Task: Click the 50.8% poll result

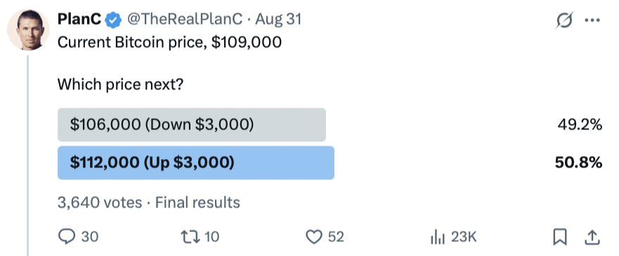Action: 579,162
